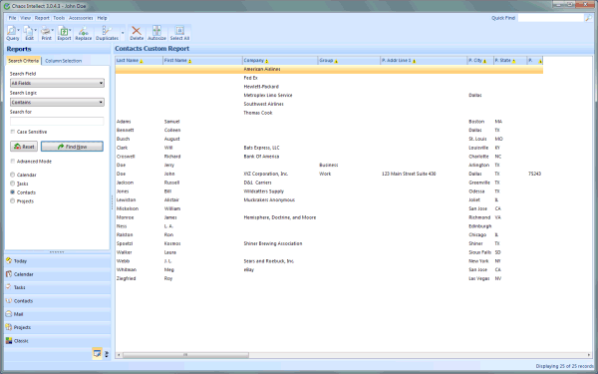Click the P. Addr Line 1 column header
The image size is (598, 374).
(424, 60)
